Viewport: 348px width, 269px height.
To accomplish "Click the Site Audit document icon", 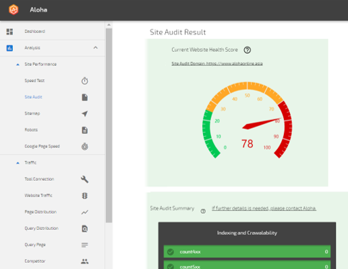I will pyautogui.click(x=85, y=97).
